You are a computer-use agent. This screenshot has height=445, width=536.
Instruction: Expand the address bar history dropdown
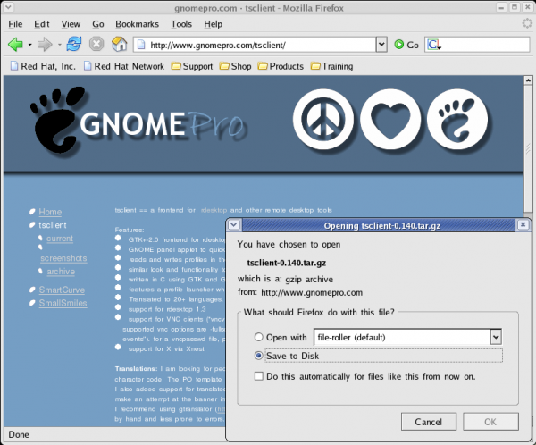point(381,45)
